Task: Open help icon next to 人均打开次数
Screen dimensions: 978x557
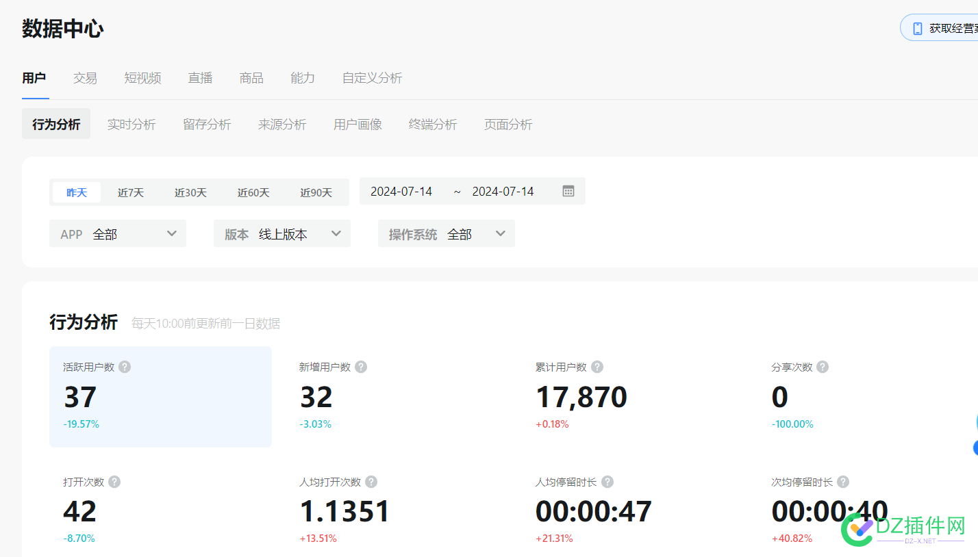Action: coord(371,482)
